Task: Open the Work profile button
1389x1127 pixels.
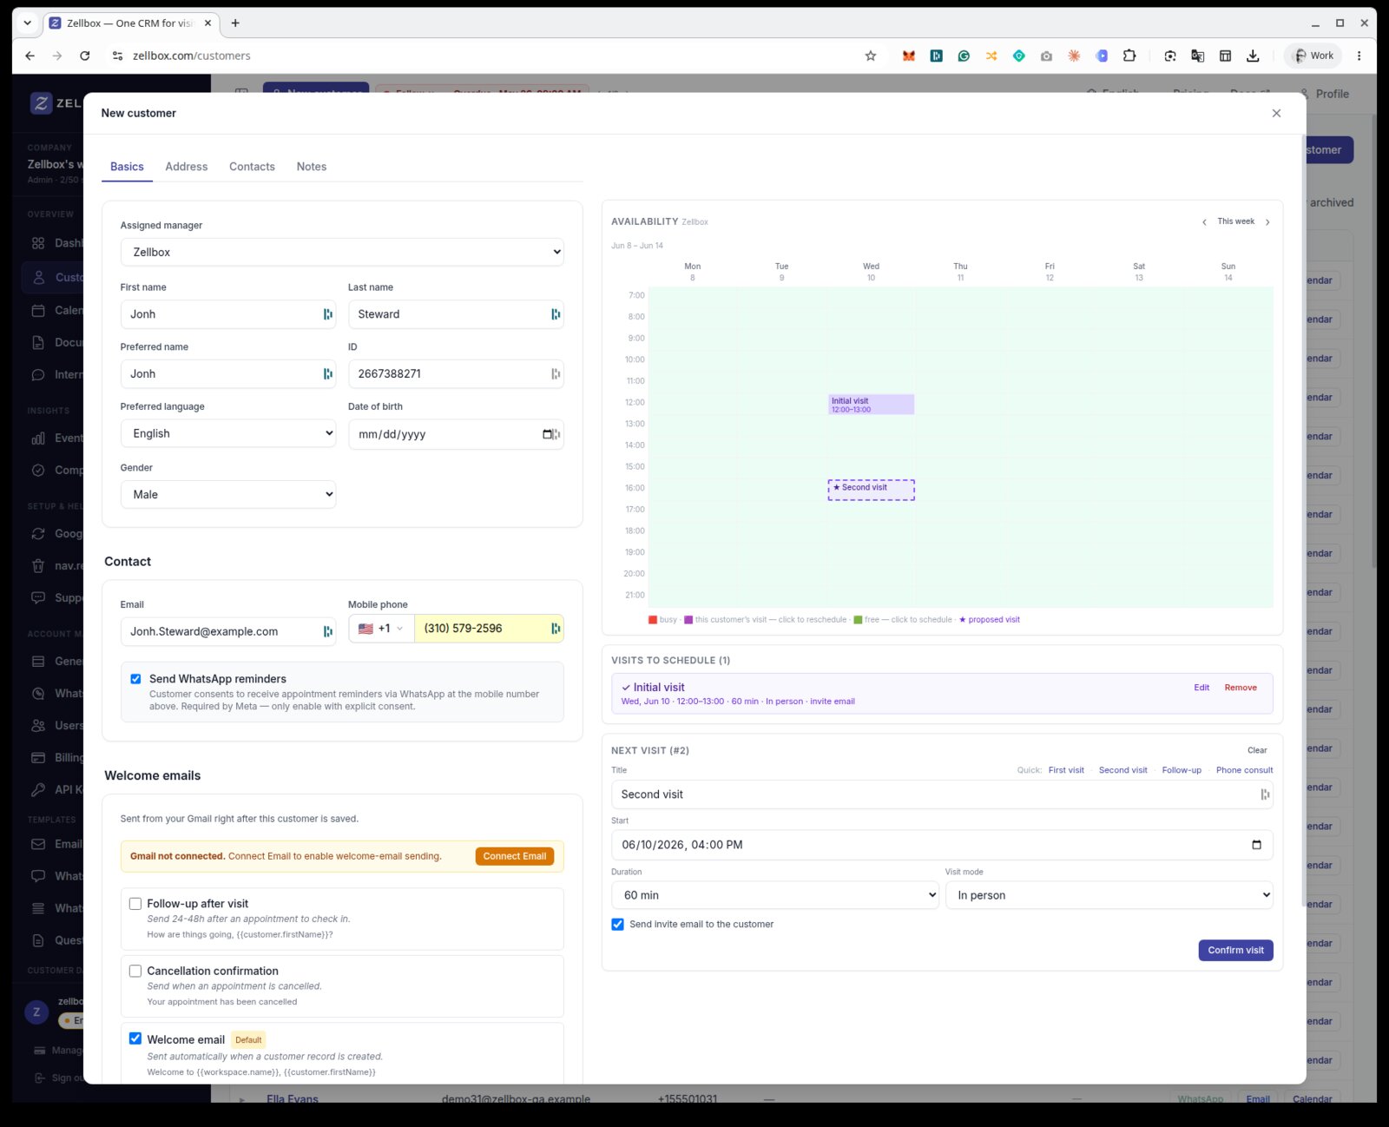Action: (1313, 56)
